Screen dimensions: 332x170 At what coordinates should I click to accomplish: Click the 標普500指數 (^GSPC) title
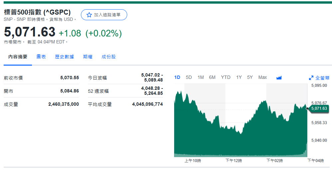pyautogui.click(x=37, y=12)
